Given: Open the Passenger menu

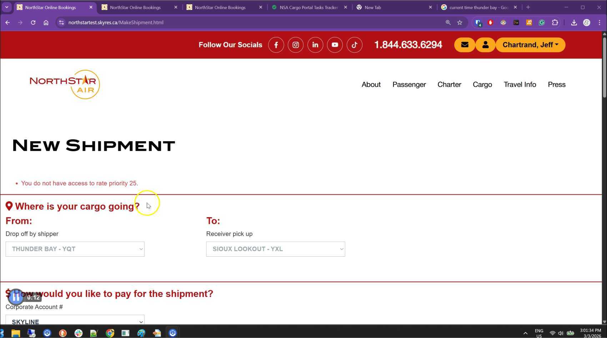Looking at the screenshot, I should [x=409, y=84].
